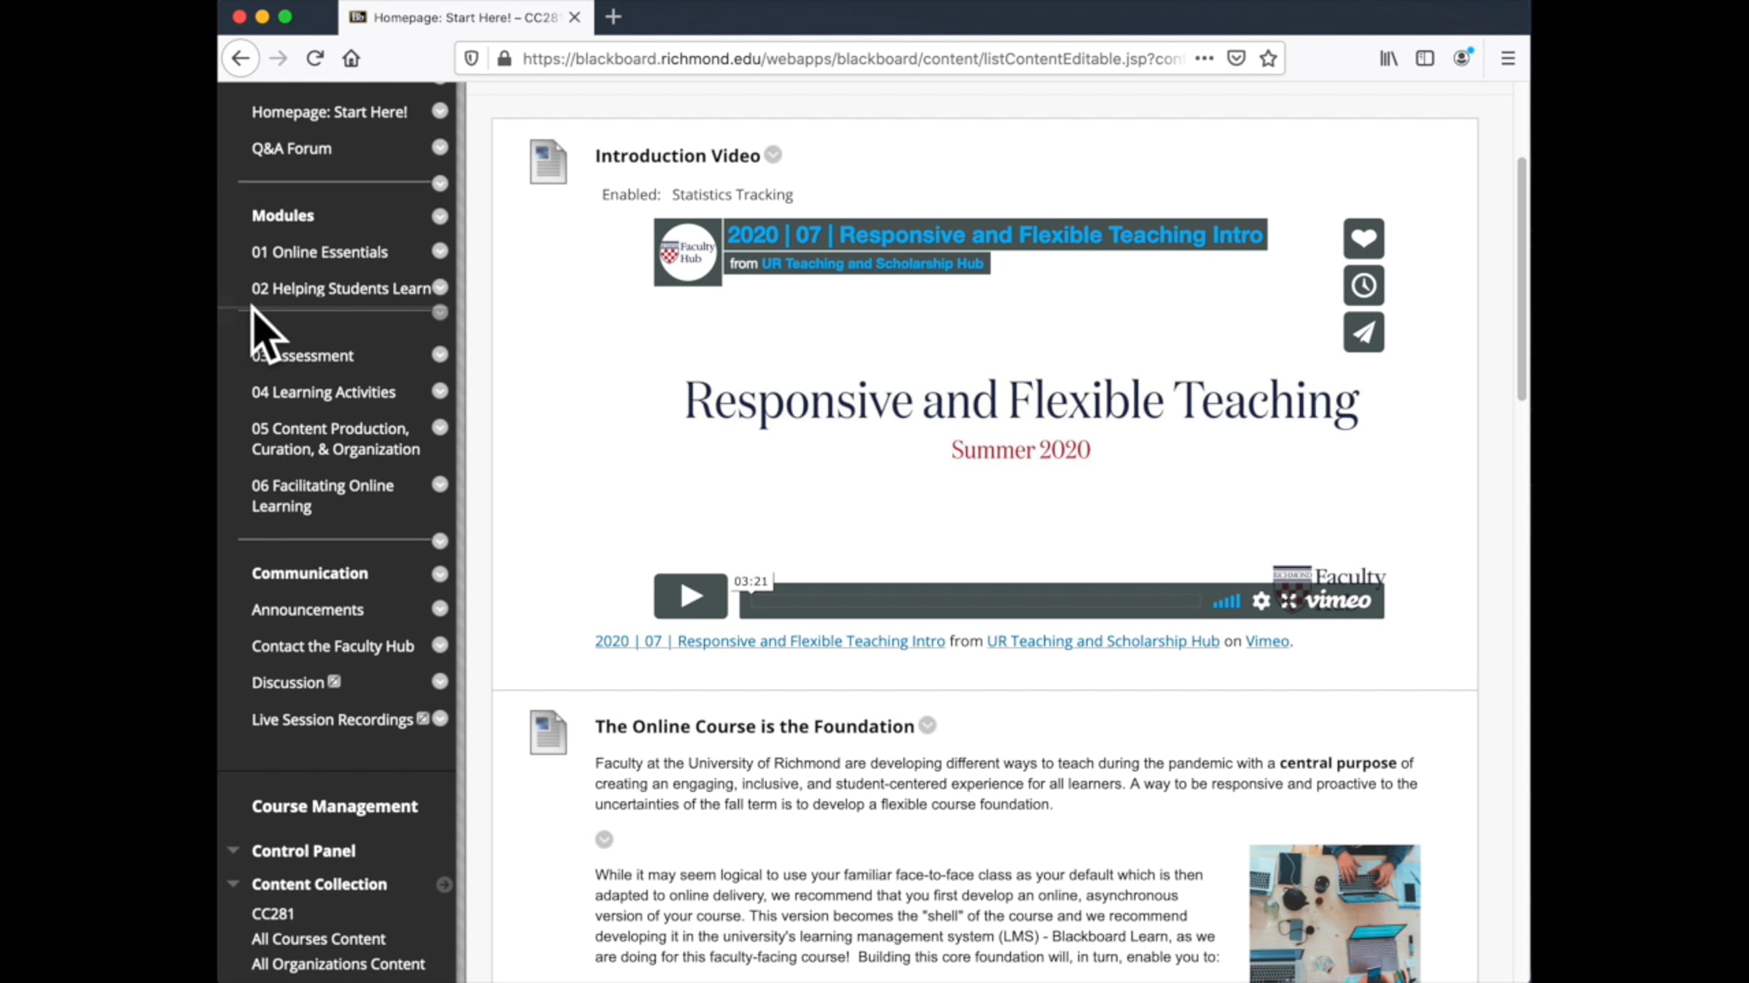
Task: Click the Introduction Video item document icon
Action: coord(548,162)
